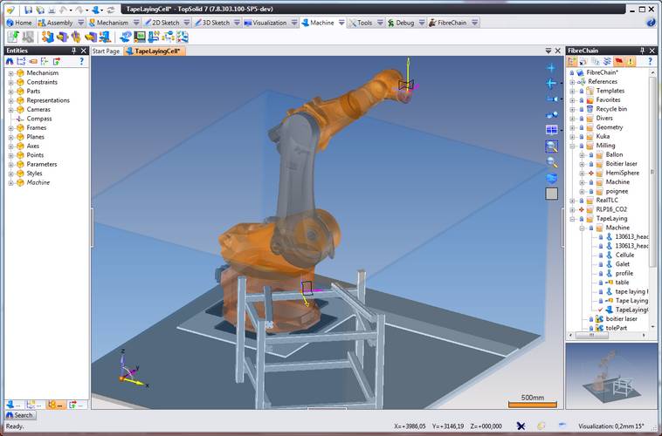The width and height of the screenshot is (662, 436).
Task: Expand the Parameters node in Entities
Action: [10, 165]
